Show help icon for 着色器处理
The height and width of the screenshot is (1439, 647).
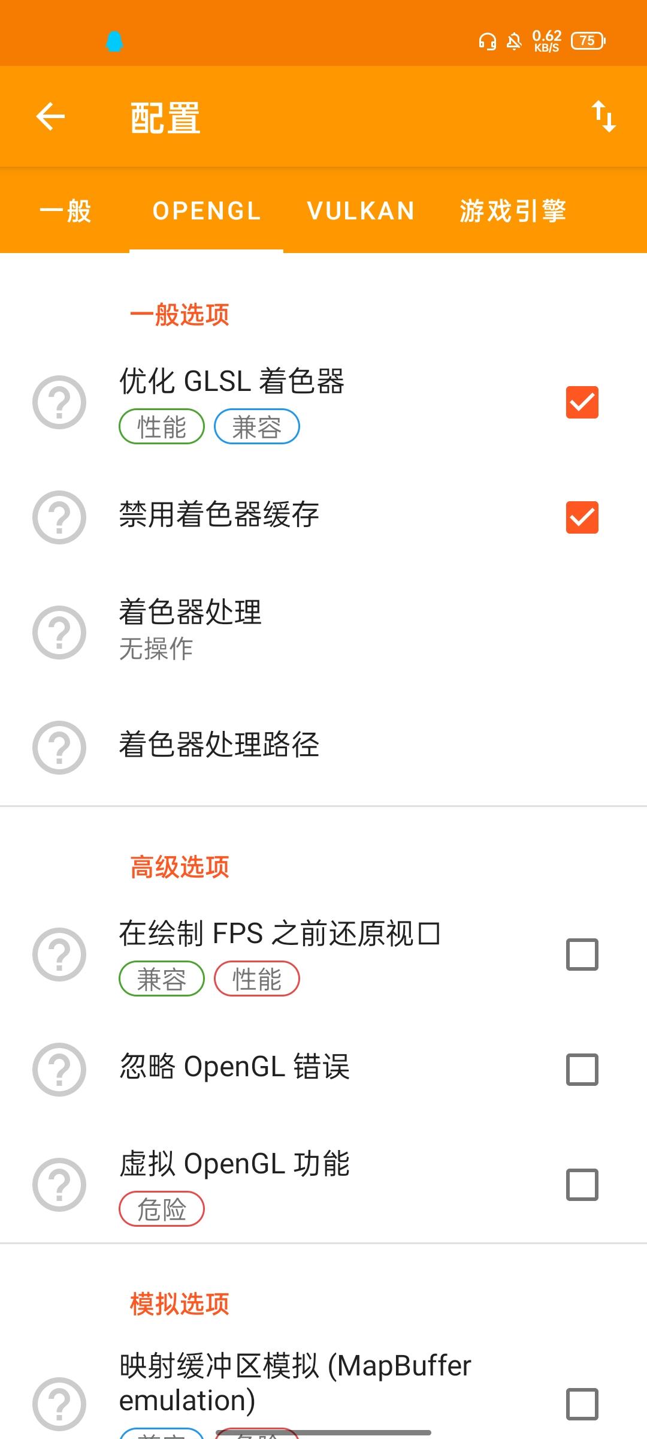tap(59, 633)
